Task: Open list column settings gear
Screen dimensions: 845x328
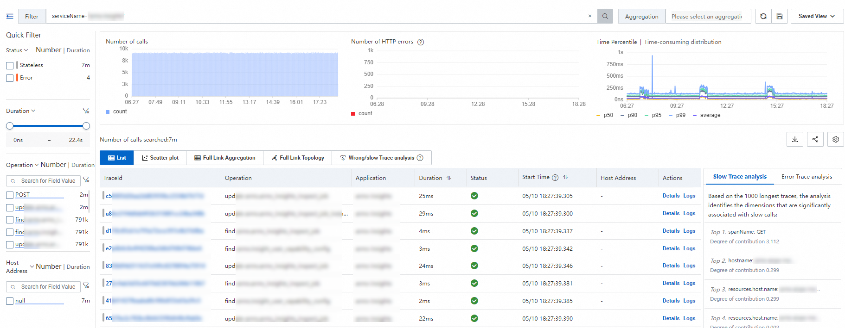Action: 836,139
